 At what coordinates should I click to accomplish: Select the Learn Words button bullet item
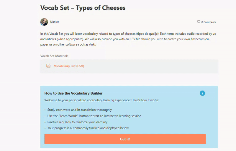94,116
